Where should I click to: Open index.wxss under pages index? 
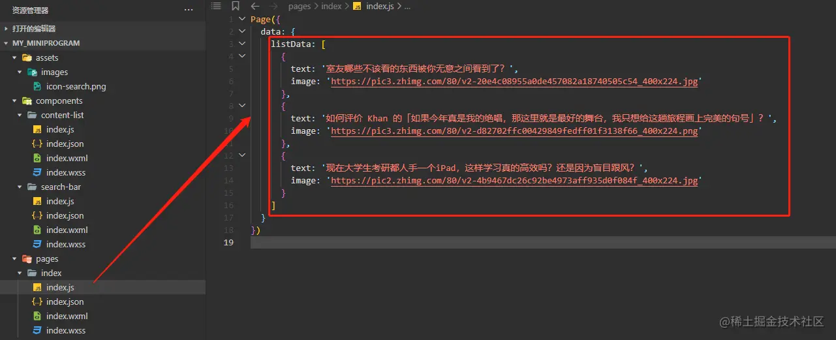point(102,330)
